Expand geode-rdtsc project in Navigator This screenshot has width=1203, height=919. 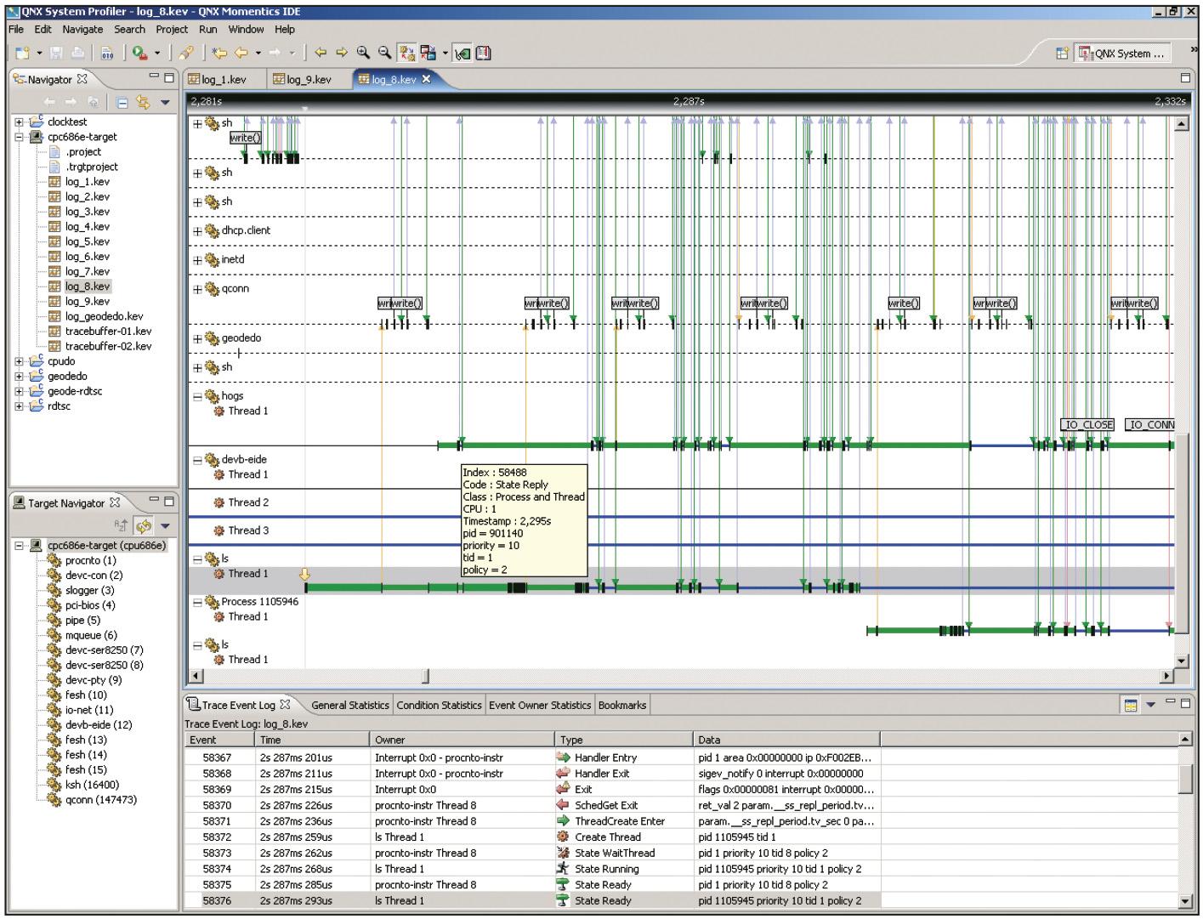tap(19, 391)
